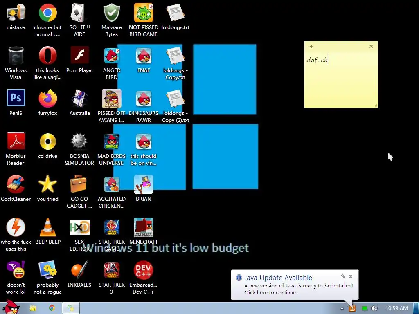This screenshot has height=314, width=419.
Task: Dismiss the Java Update notification
Action: (351, 276)
